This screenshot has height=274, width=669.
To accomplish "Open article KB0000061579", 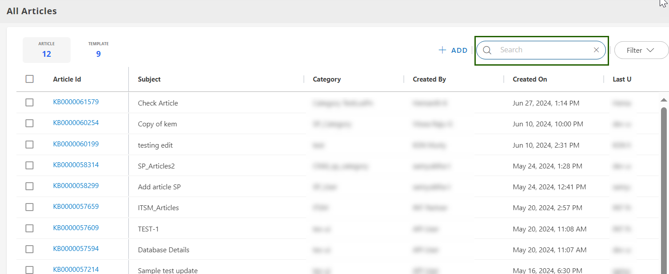I will click(76, 102).
